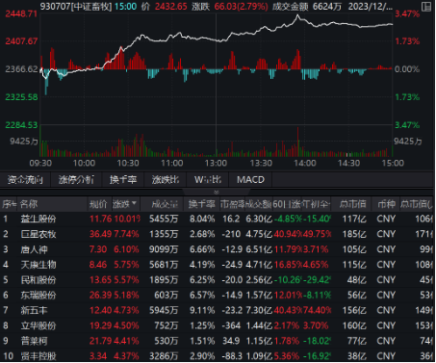436x363 pixels.
Task: Click the 9099万 volume cell
Action: coord(164,249)
